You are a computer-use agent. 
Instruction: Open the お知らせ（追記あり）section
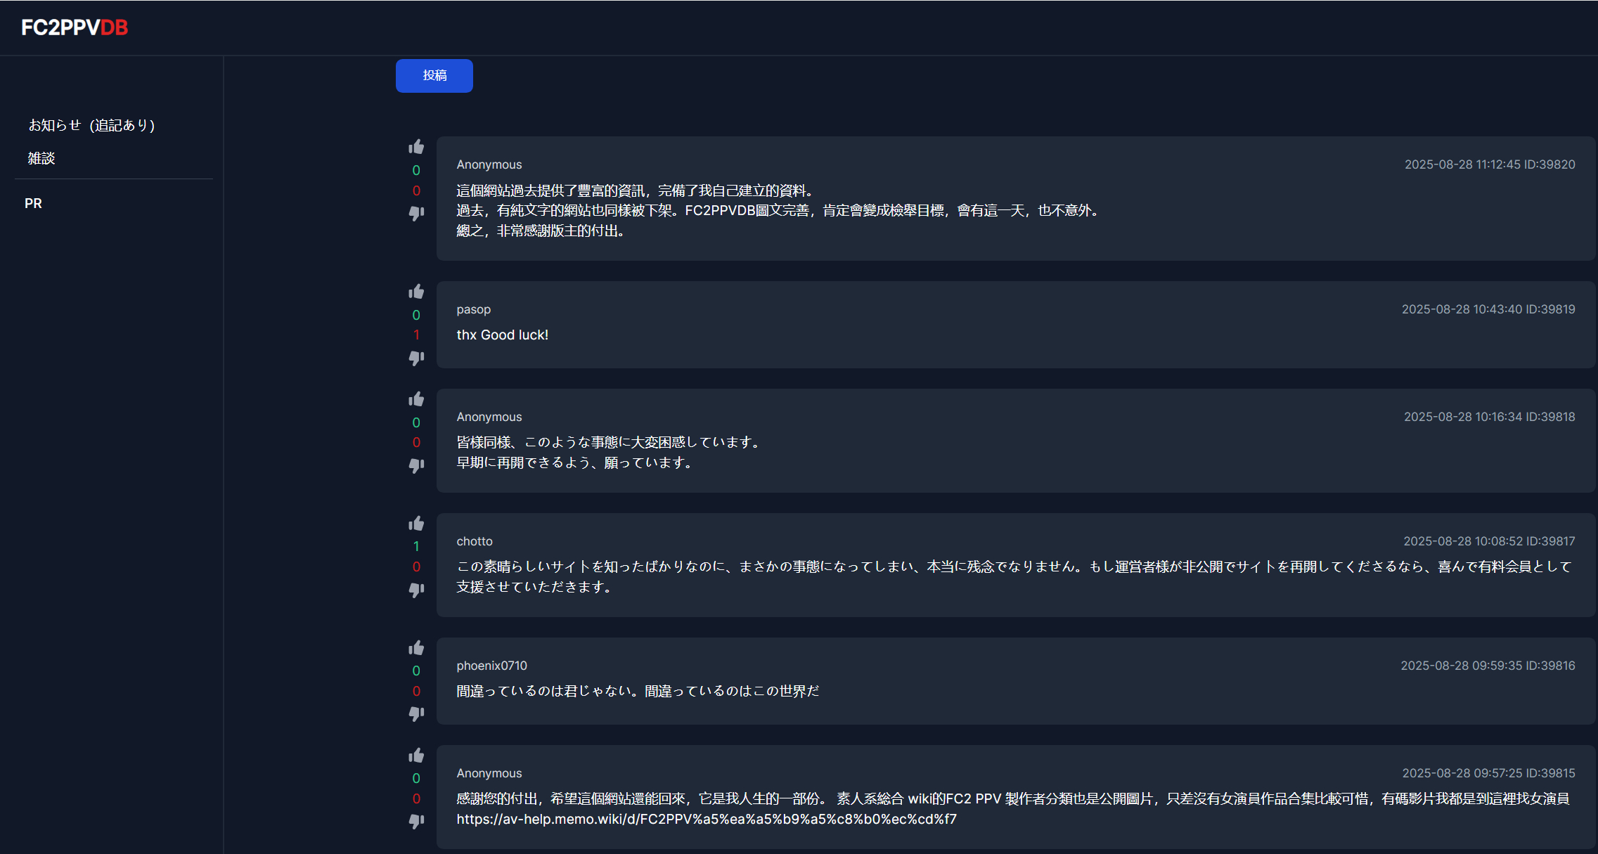coord(91,124)
